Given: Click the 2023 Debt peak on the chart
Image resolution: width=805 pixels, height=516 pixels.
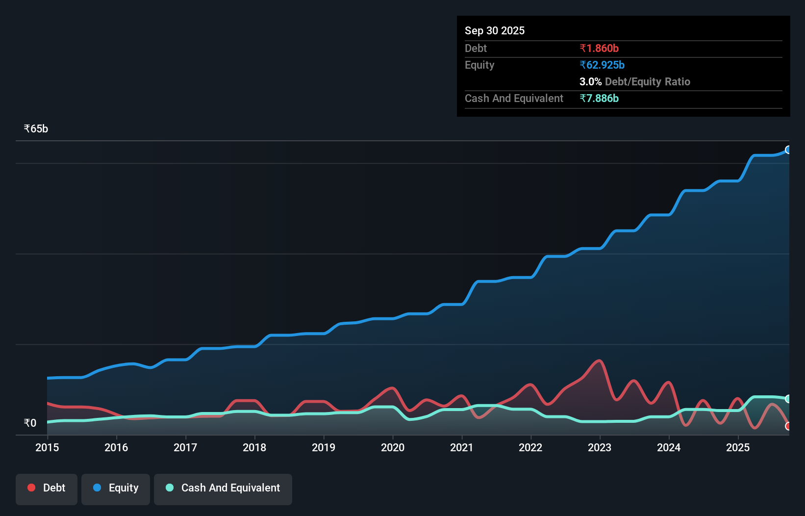Looking at the screenshot, I should tap(599, 361).
